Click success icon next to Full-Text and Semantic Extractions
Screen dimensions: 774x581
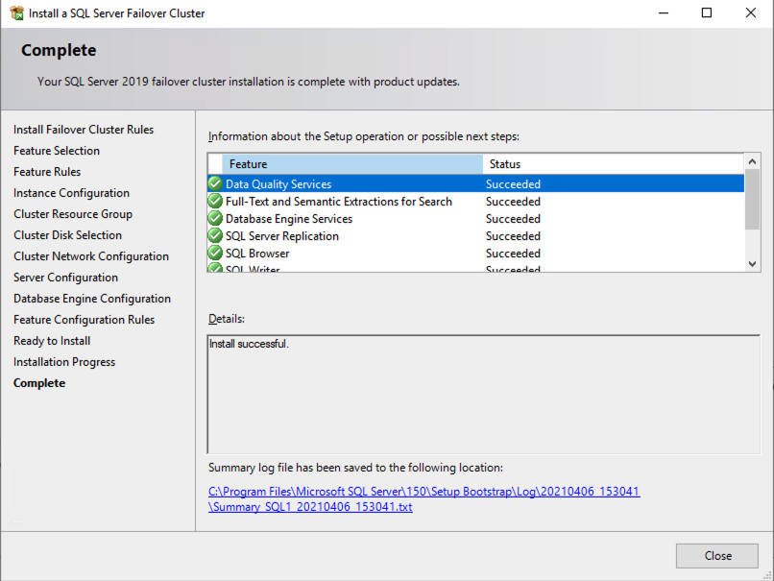tap(215, 202)
